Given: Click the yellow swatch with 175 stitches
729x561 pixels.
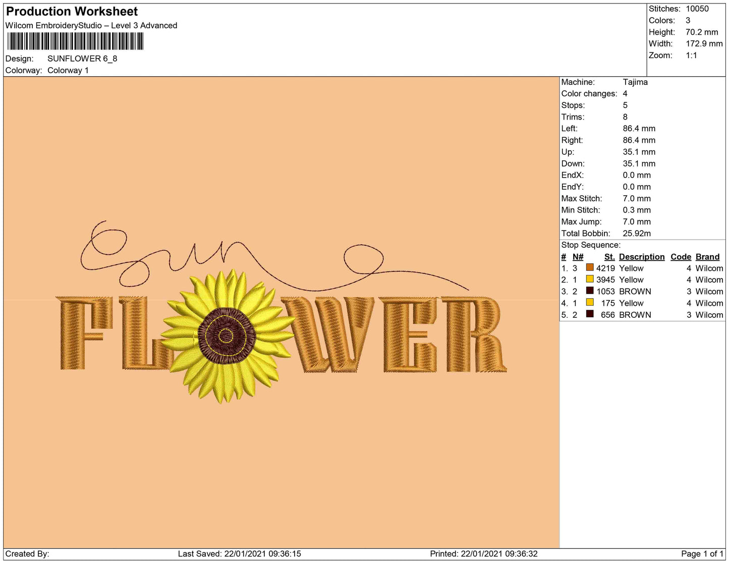Looking at the screenshot, I should coord(589,302).
